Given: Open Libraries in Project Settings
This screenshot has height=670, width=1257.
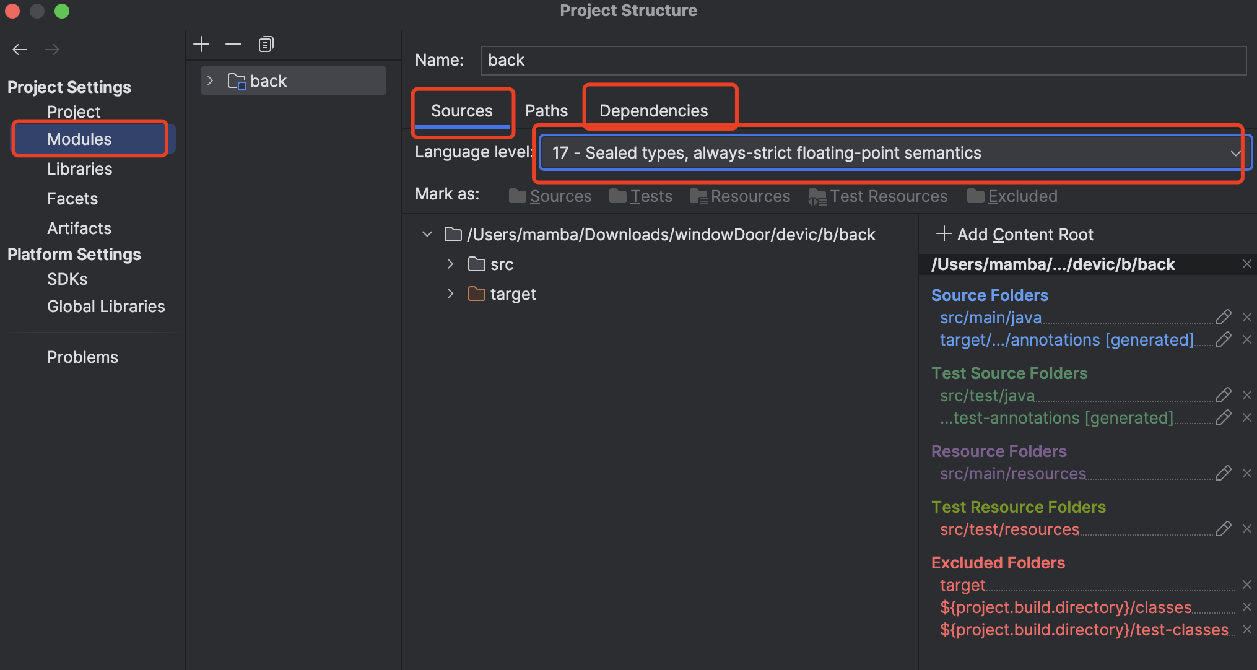Looking at the screenshot, I should [79, 169].
